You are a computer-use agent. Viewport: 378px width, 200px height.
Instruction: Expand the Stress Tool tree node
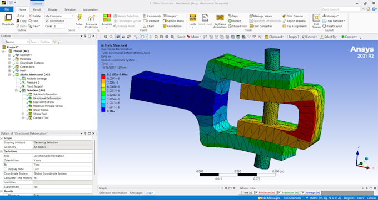23,114
